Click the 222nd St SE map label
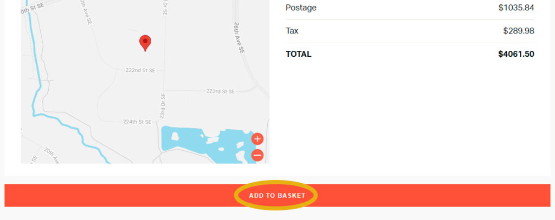 coord(140,70)
